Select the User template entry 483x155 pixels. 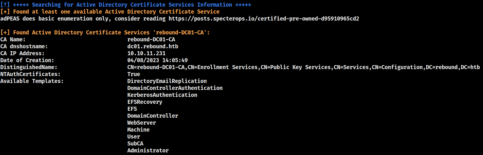coord(134,137)
